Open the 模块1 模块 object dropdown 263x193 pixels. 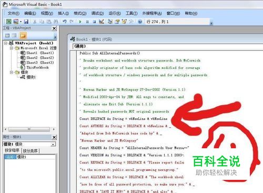tap(53, 145)
